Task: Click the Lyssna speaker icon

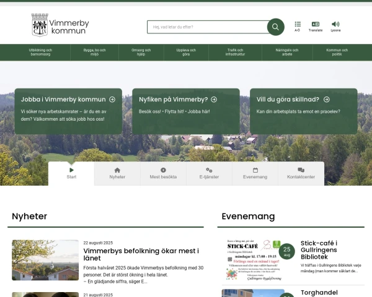Action: click(335, 27)
